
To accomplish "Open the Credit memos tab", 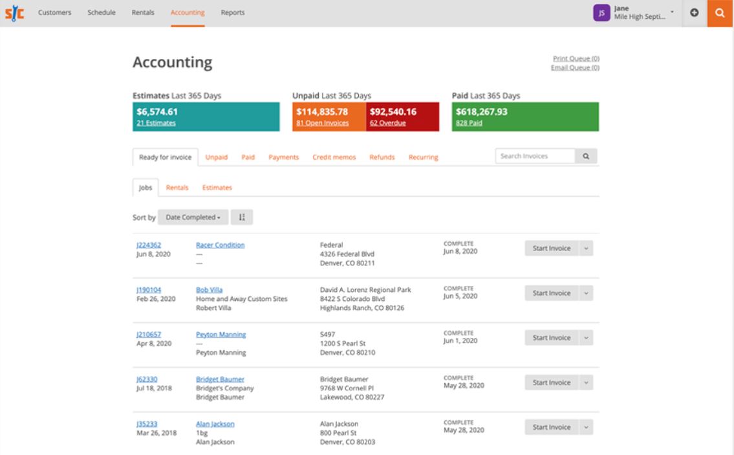I will pyautogui.click(x=334, y=157).
